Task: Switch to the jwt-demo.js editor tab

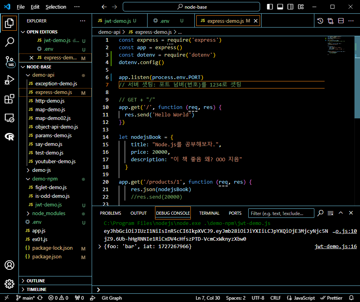Action: point(119,21)
